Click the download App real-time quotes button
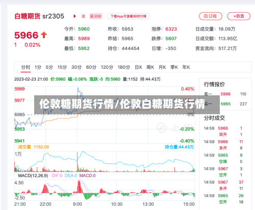Screen dimensions: 255x210 pyautogui.click(x=129, y=16)
